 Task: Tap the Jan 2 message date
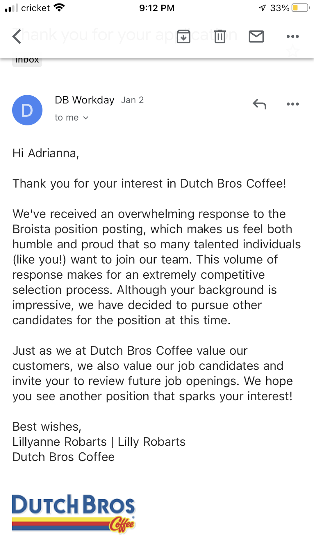point(132,100)
